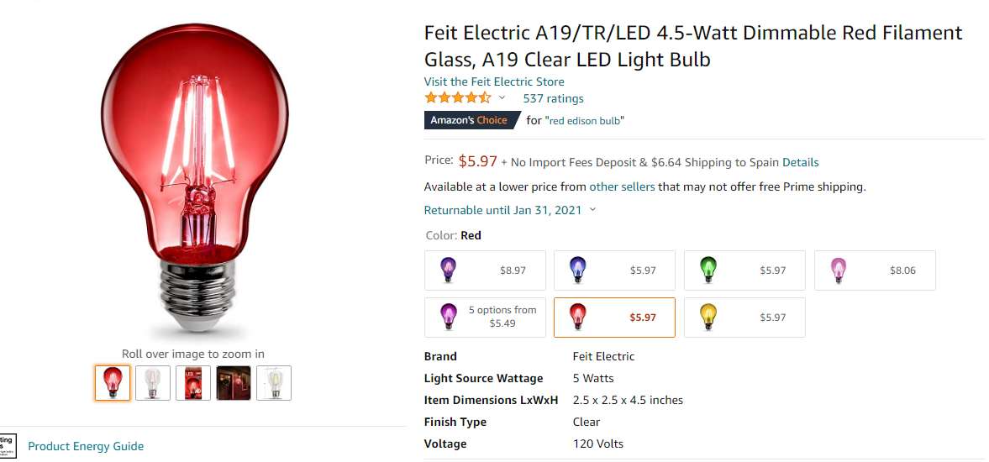Show the red packaging box thumbnail

tap(193, 383)
